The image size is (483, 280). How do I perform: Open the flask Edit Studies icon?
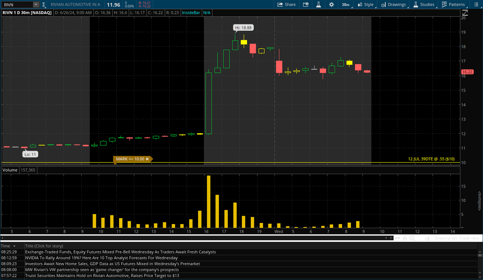(318, 4)
